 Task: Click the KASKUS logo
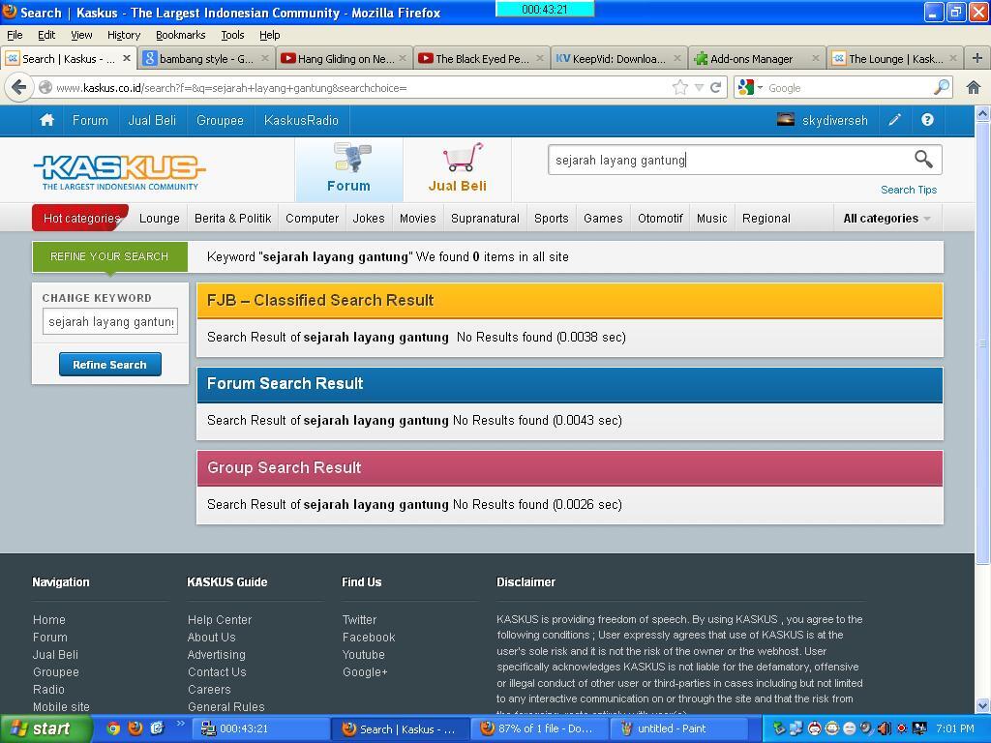[x=119, y=172]
